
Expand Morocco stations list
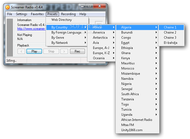137,68
